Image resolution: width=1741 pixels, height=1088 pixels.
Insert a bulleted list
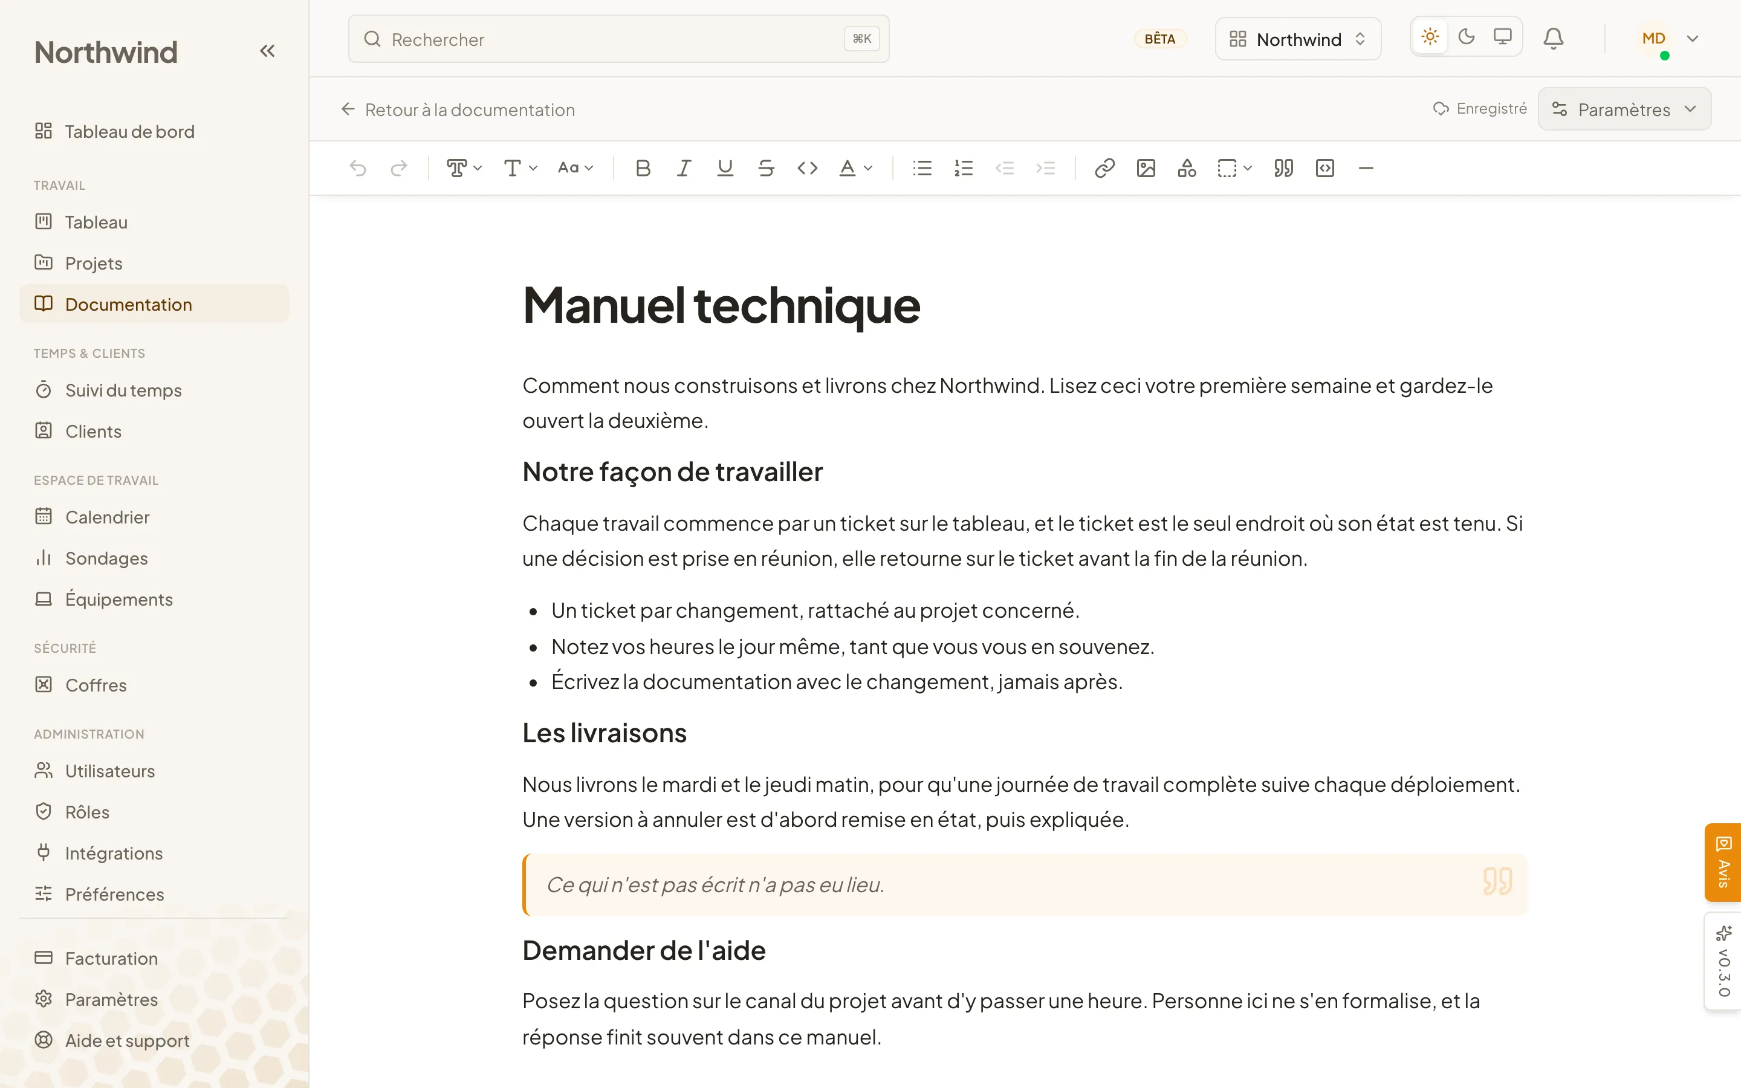[x=922, y=169]
